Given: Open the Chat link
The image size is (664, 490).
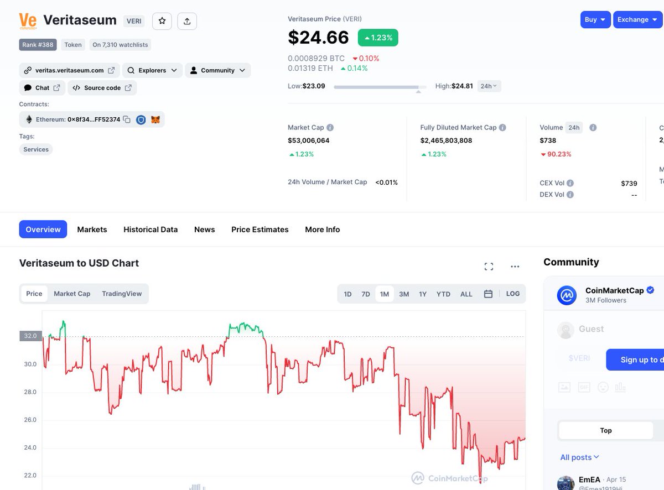Looking at the screenshot, I should (42, 88).
